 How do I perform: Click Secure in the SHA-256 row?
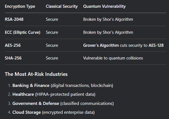(x=52, y=58)
